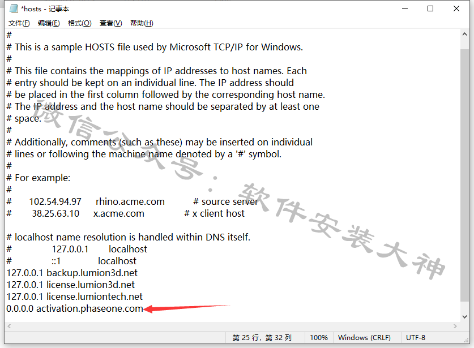Viewport: 474px width, 348px height.
Task: Click the '100%' zoom status entry
Action: (x=319, y=337)
